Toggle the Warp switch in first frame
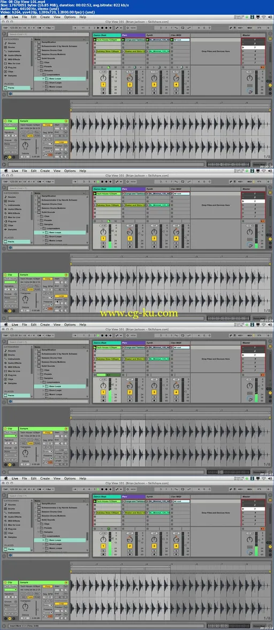 pos(48,125)
